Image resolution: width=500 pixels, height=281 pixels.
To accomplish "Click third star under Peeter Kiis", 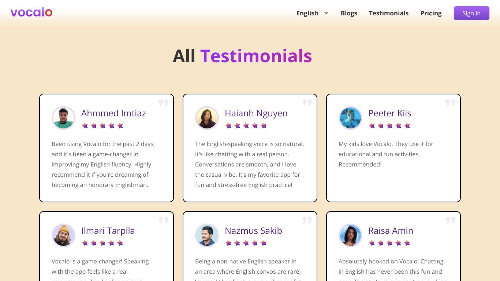I will coord(389,125).
